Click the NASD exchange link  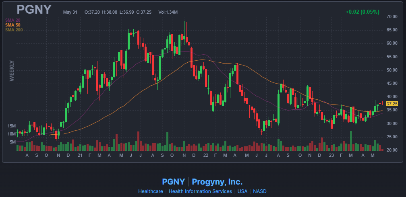[x=260, y=191]
